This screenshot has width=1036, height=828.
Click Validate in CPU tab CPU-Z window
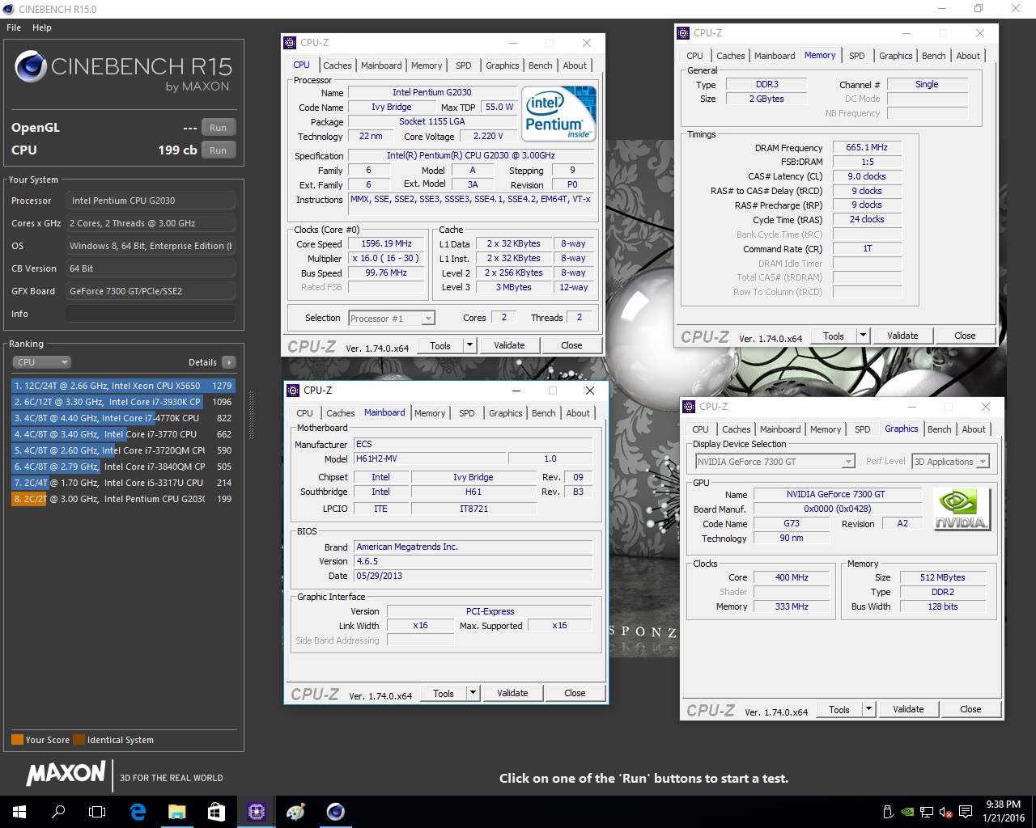click(x=509, y=345)
